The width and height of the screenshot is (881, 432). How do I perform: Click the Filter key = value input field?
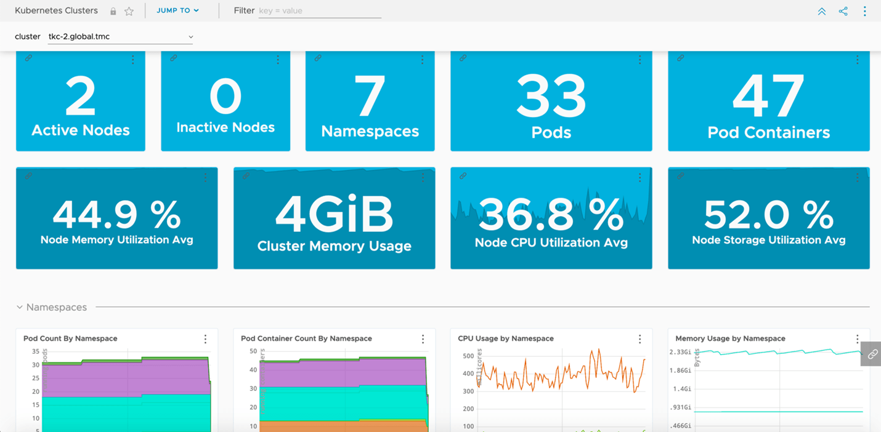pyautogui.click(x=319, y=11)
